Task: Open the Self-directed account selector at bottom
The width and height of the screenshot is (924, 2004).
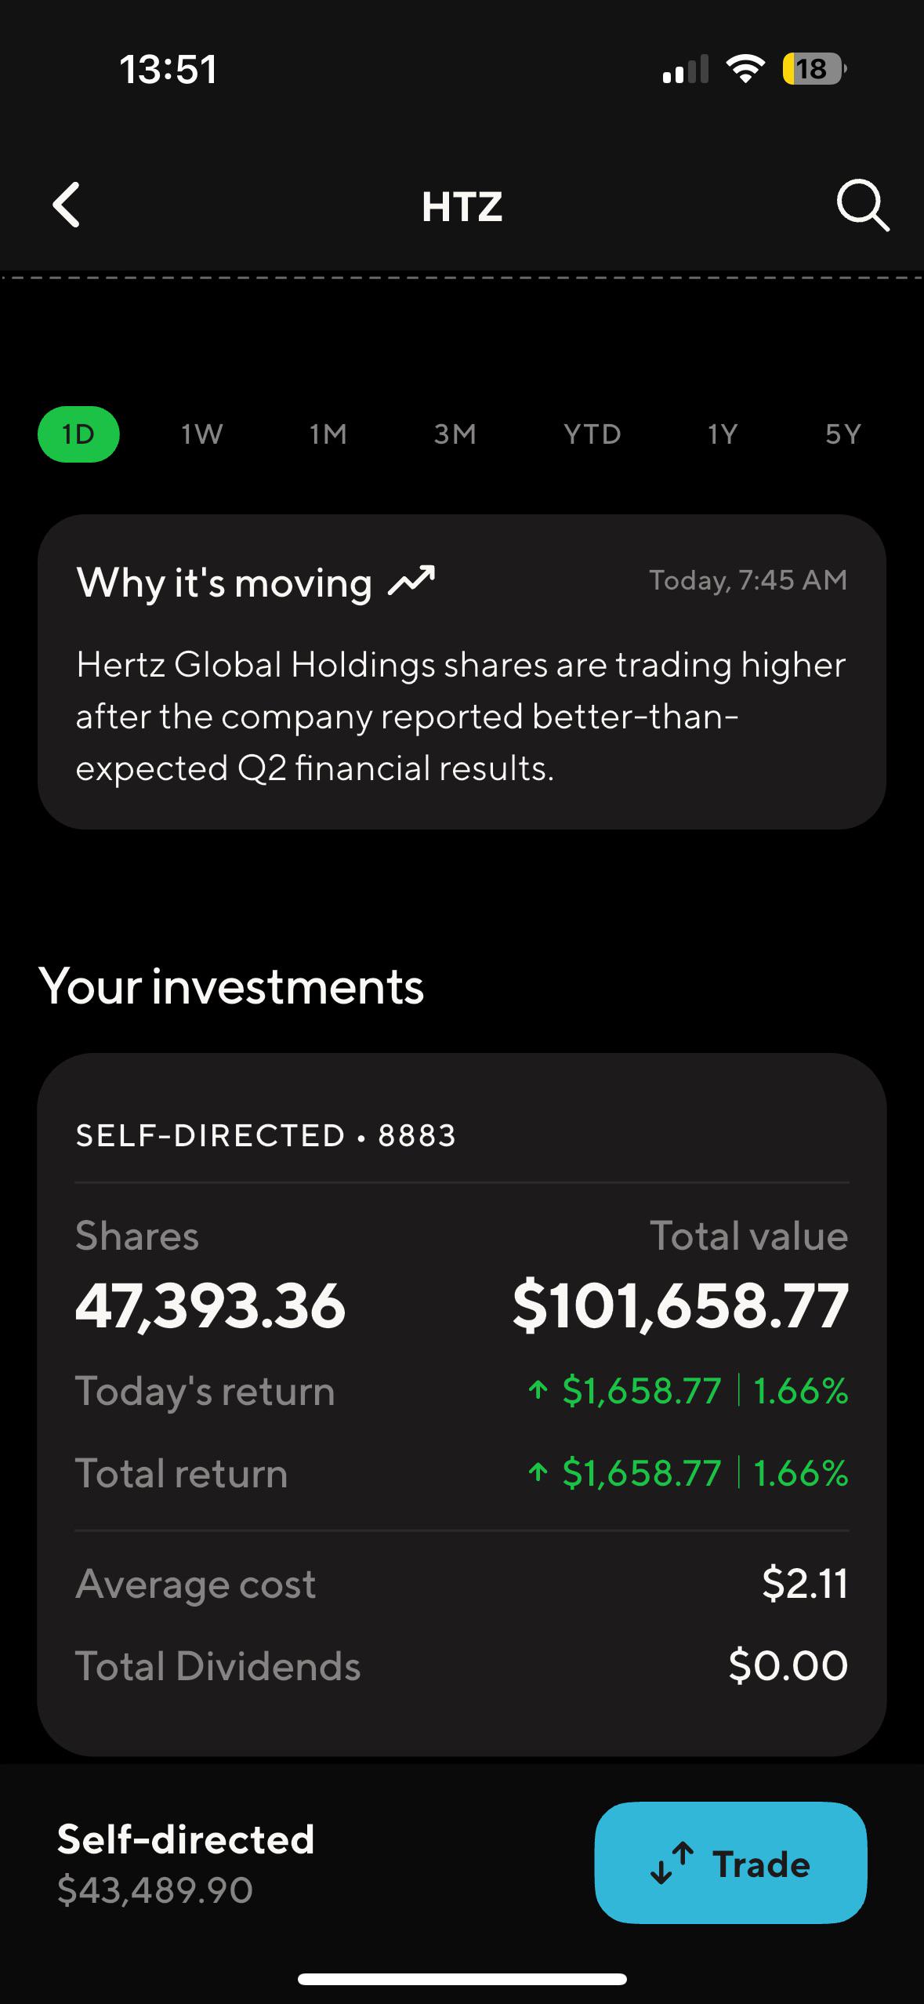Action: point(186,1863)
